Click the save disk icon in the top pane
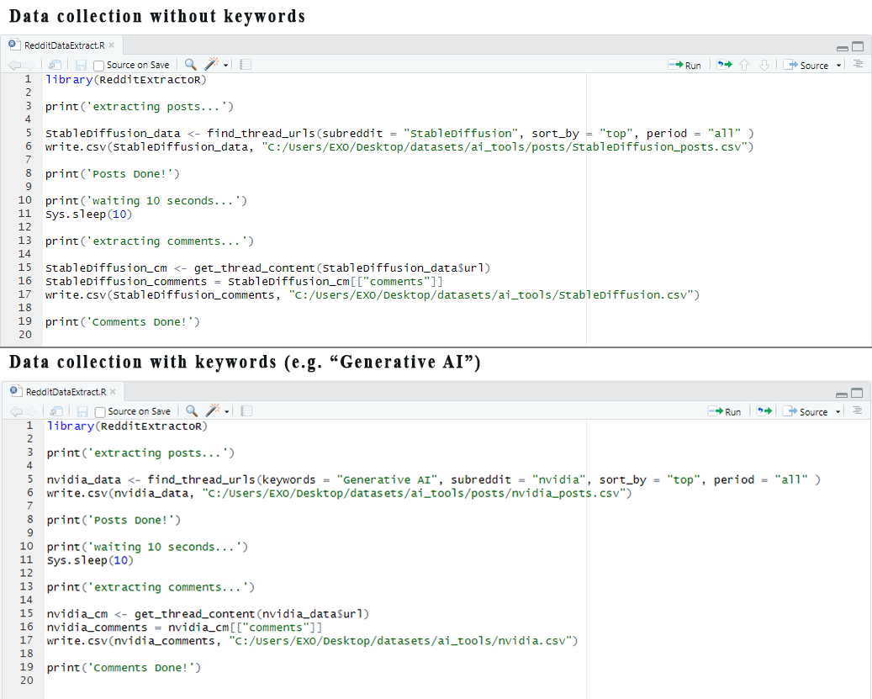The image size is (872, 699). 82,65
